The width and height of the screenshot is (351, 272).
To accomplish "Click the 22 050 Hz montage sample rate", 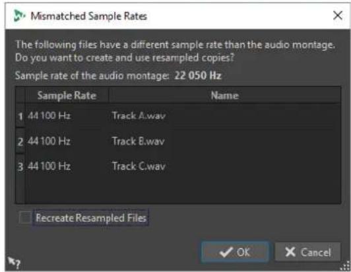I will (x=198, y=75).
